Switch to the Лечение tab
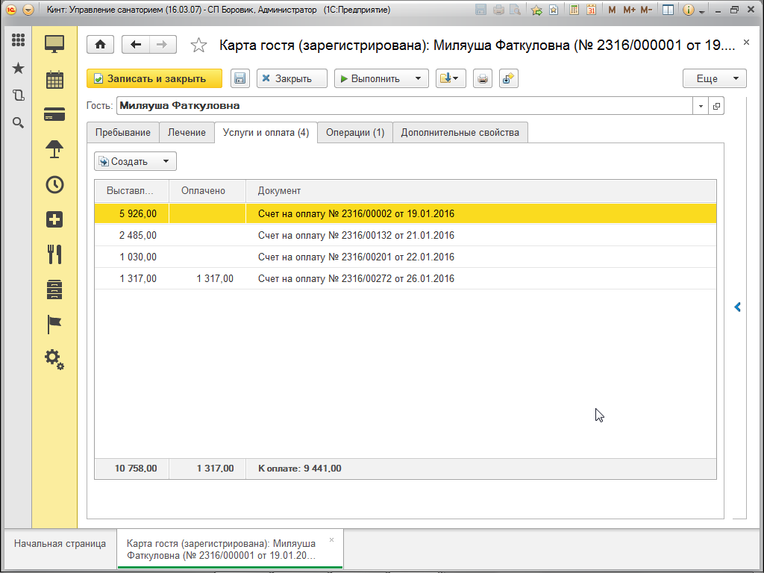The height and width of the screenshot is (573, 764). click(187, 133)
